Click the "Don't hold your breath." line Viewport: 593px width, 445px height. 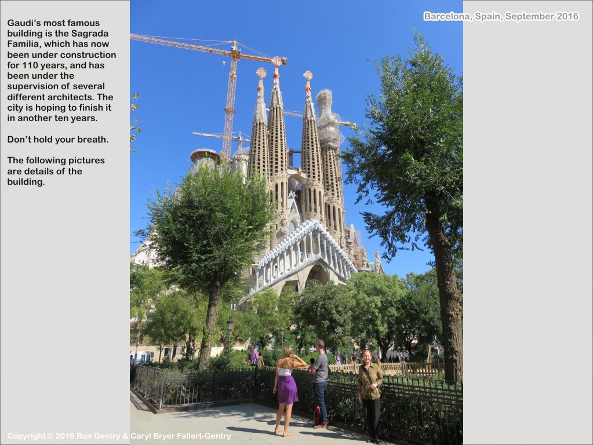58,139
